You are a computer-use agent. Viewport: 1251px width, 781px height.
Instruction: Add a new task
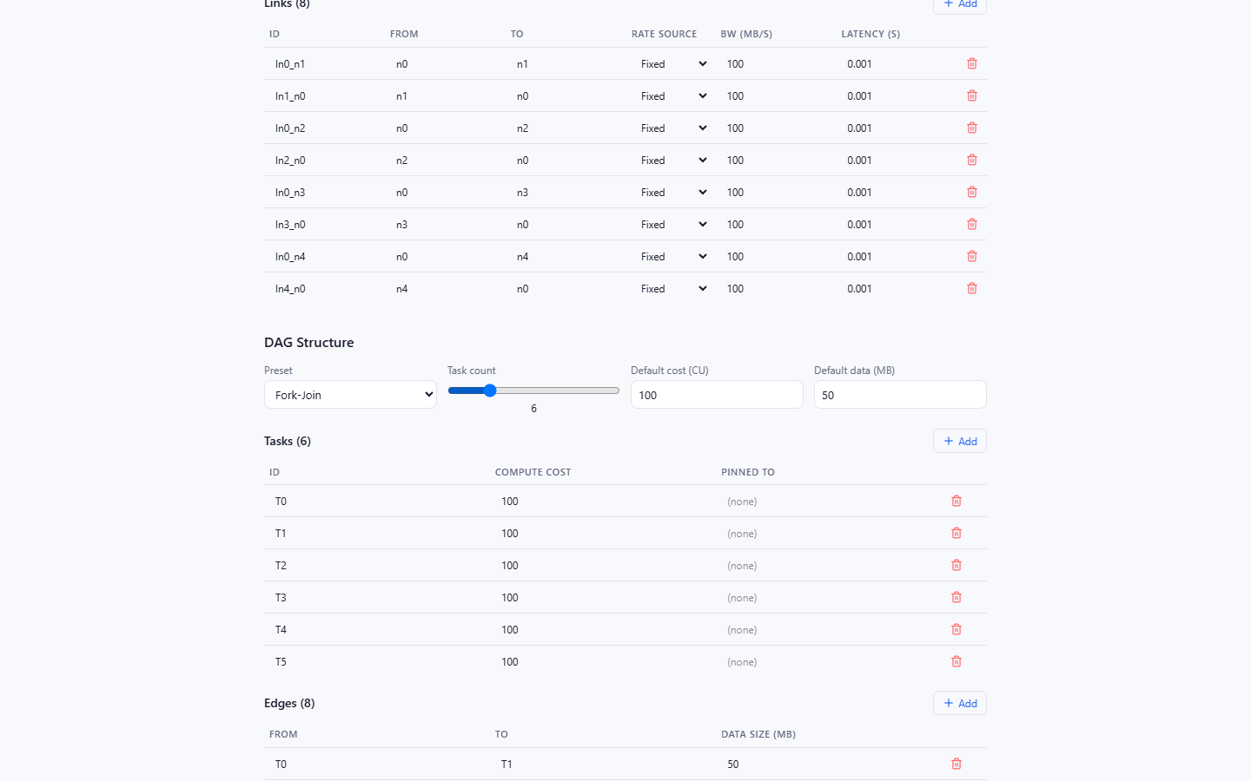click(x=960, y=441)
